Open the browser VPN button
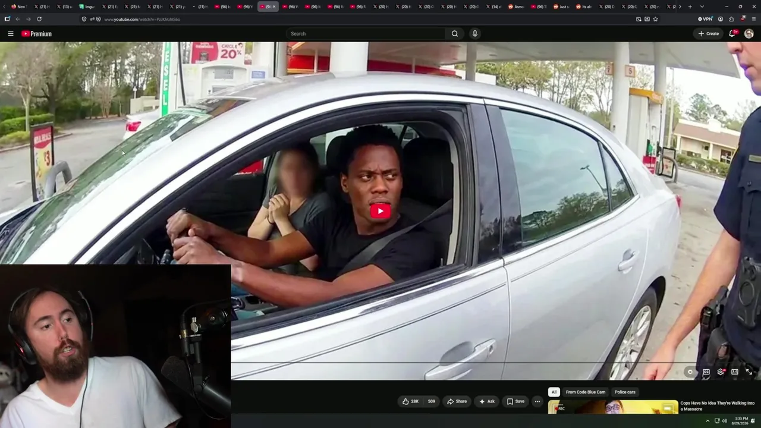The width and height of the screenshot is (761, 428). (705, 19)
